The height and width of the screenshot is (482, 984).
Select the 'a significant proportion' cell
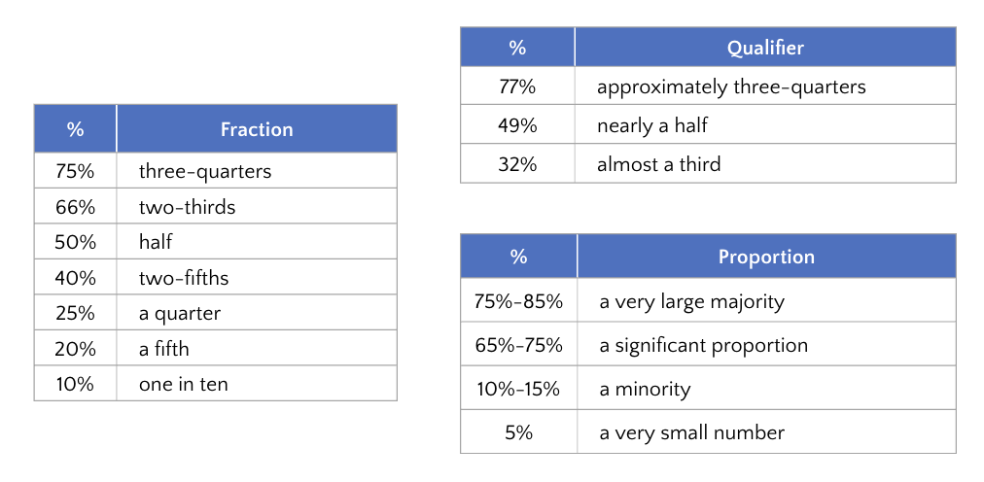click(x=704, y=345)
